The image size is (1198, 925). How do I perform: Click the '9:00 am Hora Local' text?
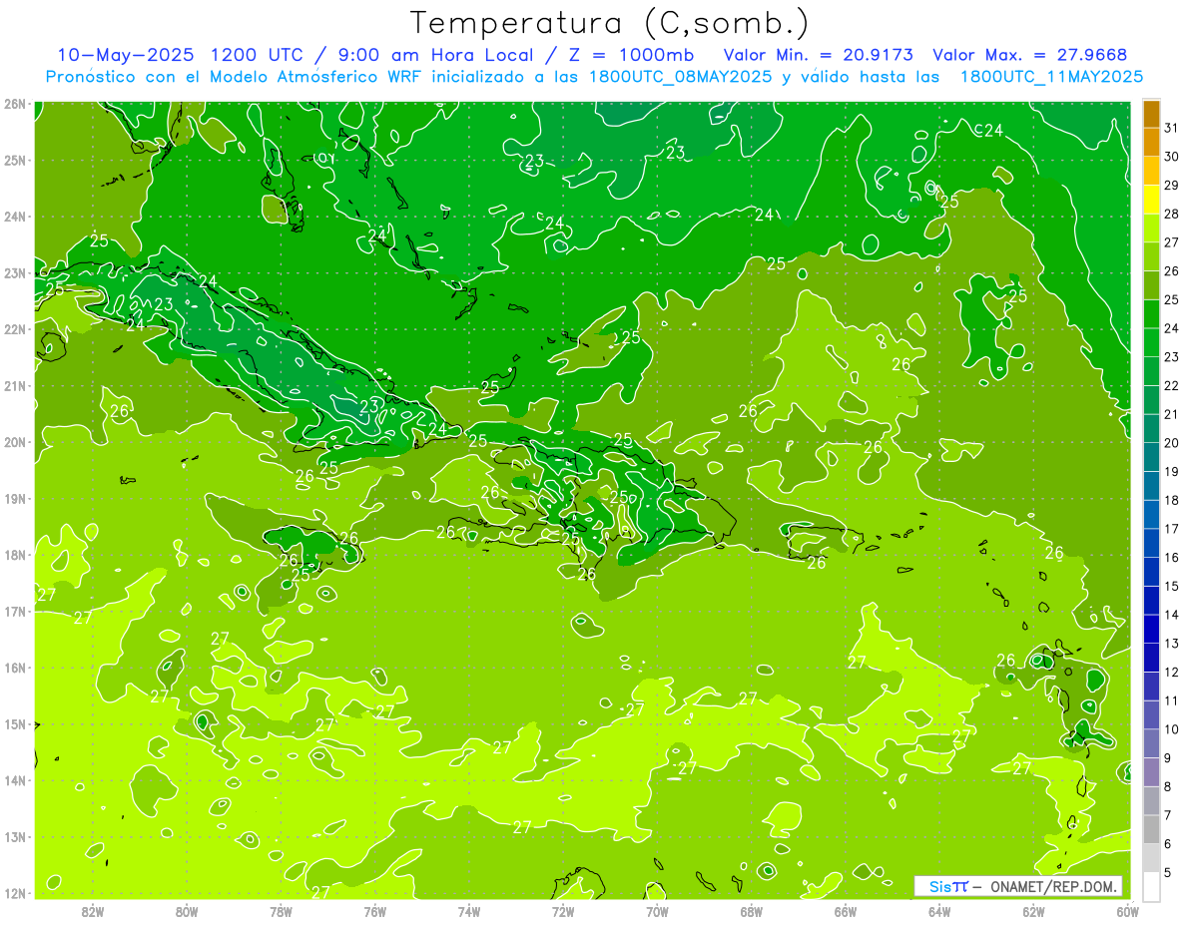coord(437,55)
